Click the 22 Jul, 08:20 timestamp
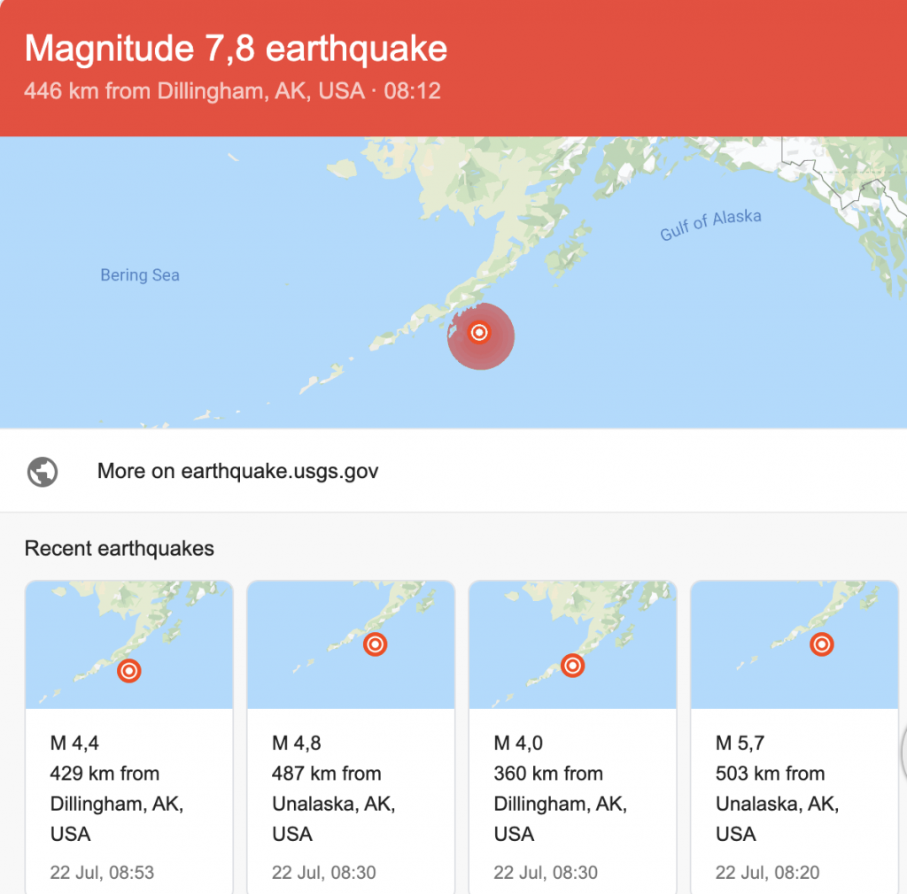 click(767, 873)
